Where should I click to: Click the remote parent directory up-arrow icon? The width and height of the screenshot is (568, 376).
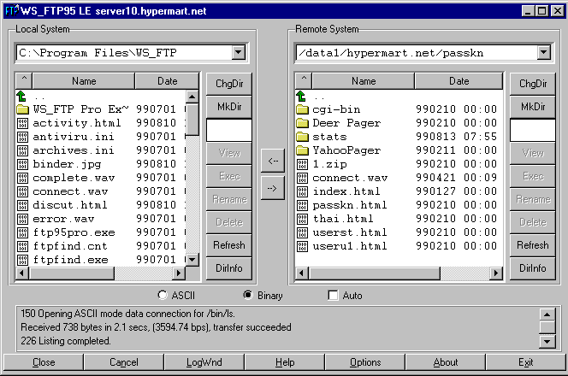[301, 96]
